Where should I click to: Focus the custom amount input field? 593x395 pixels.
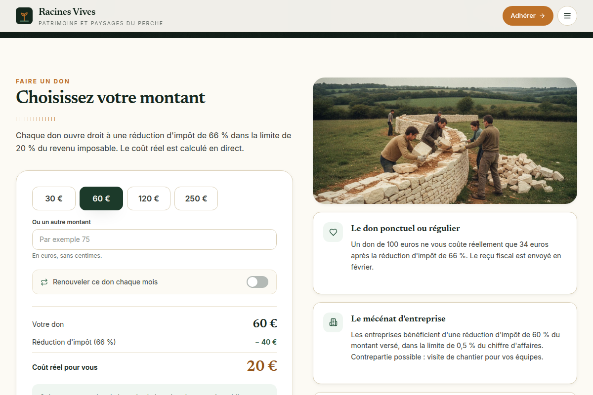coord(154,239)
